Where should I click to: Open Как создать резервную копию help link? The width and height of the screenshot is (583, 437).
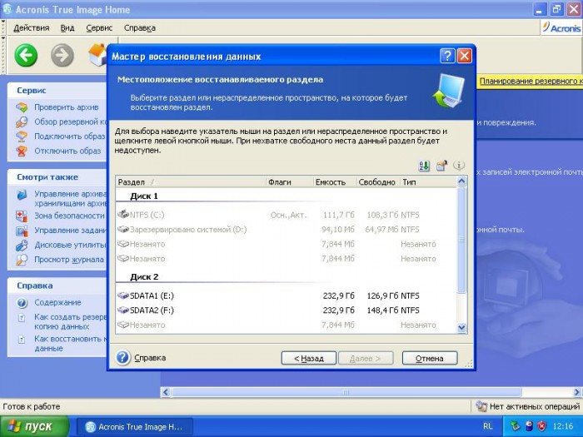point(70,322)
